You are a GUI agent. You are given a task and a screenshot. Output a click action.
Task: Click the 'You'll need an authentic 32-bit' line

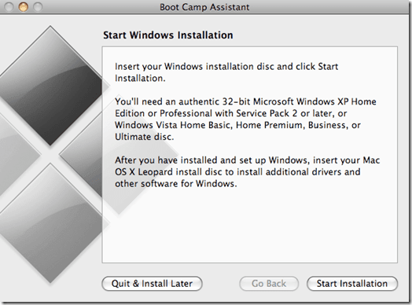click(245, 101)
